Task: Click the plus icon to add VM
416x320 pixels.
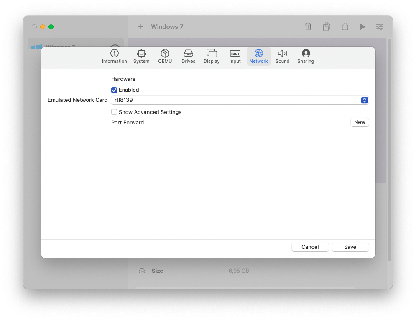Action: [x=140, y=26]
